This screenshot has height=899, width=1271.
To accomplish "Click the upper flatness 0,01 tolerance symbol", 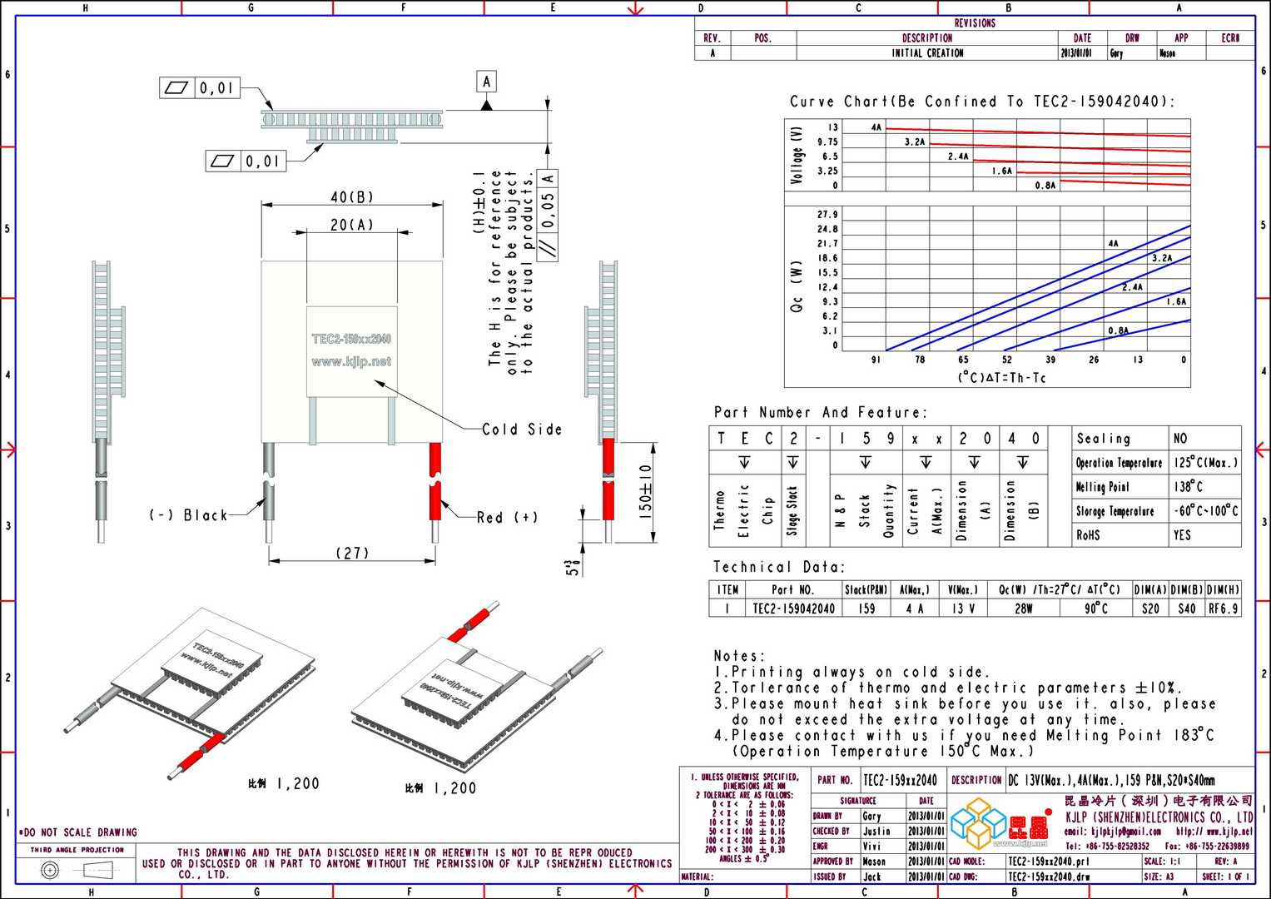I will [x=200, y=87].
